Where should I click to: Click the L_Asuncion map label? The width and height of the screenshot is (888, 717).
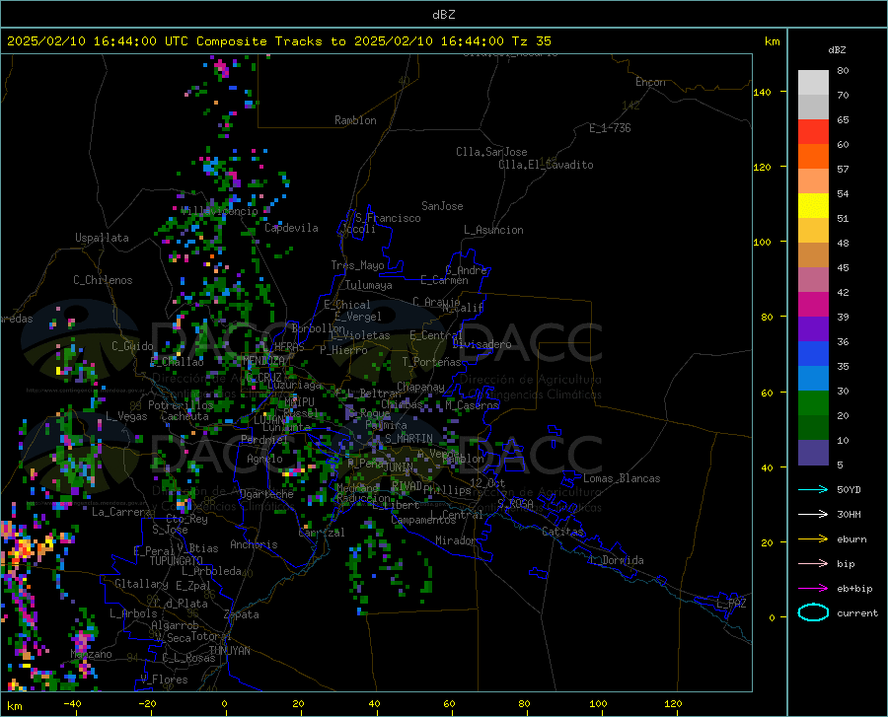(x=493, y=230)
